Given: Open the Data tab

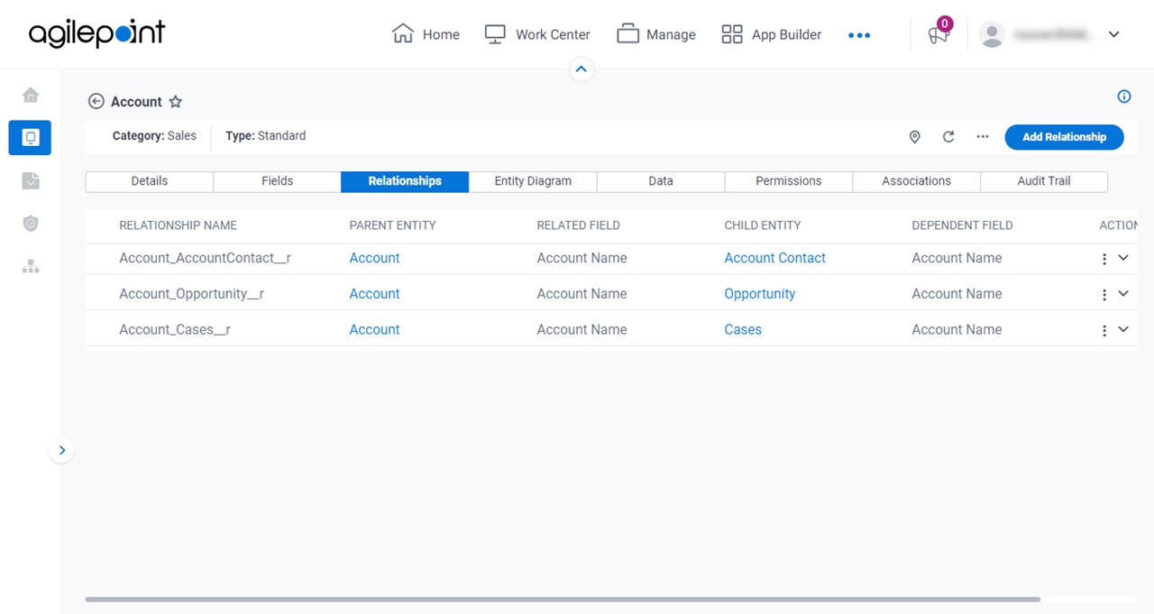Looking at the screenshot, I should tap(661, 181).
